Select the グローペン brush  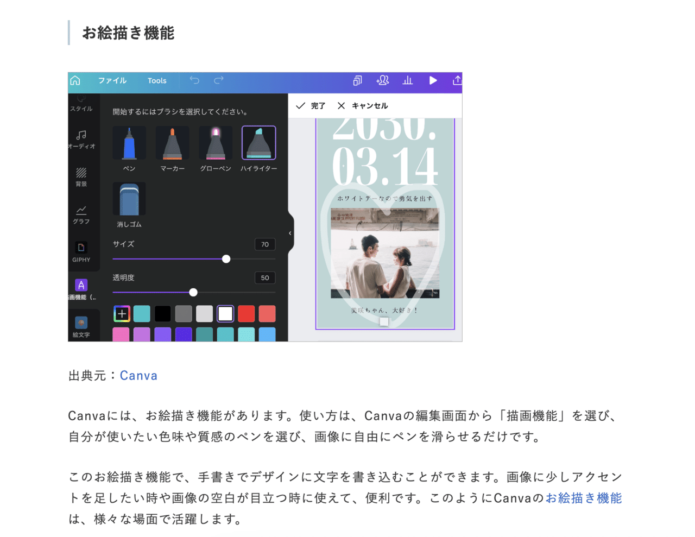coord(215,143)
